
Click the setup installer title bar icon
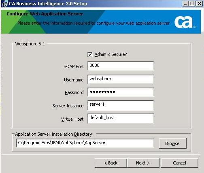click(5, 4)
